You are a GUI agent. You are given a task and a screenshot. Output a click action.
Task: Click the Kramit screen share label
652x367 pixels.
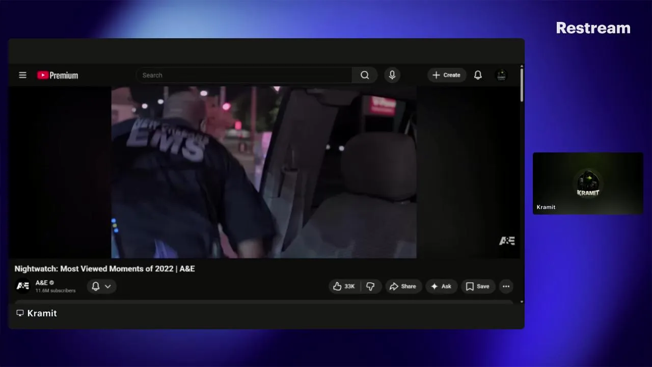point(42,313)
